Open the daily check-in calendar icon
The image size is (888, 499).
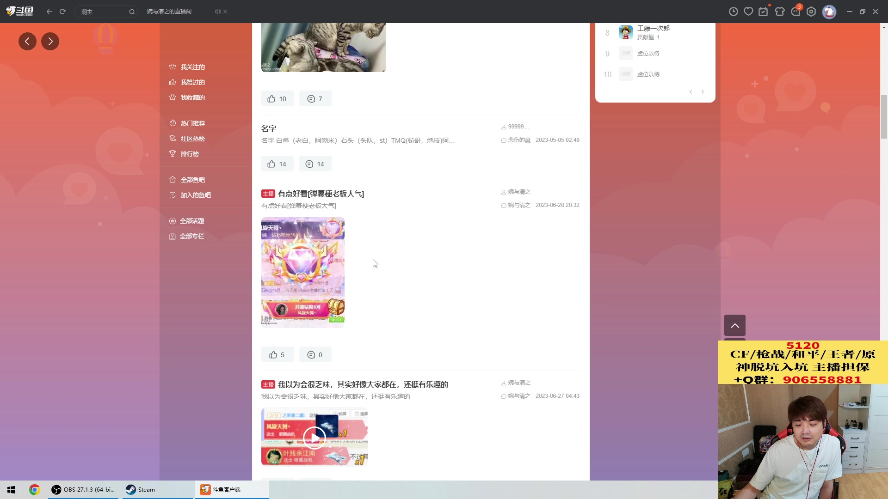[x=764, y=12]
